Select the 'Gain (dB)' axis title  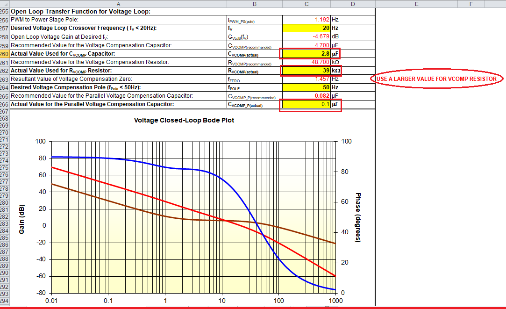pos(21,219)
